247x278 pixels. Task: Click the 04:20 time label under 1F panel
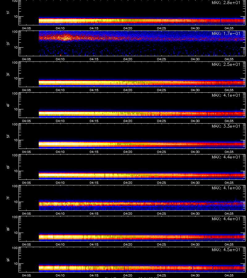[x=128, y=28]
